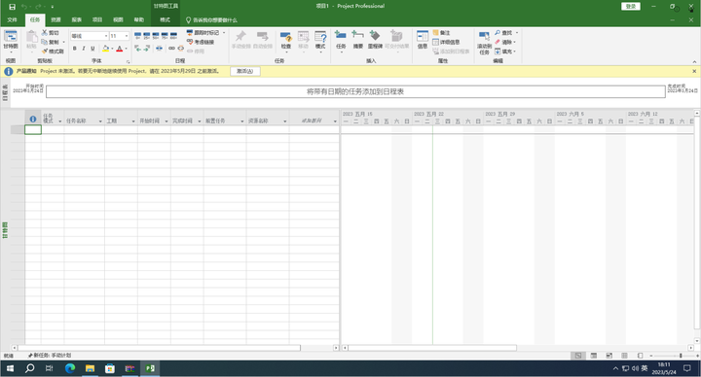Toggle Bold text formatting
This screenshot has height=377, width=701.
point(75,49)
